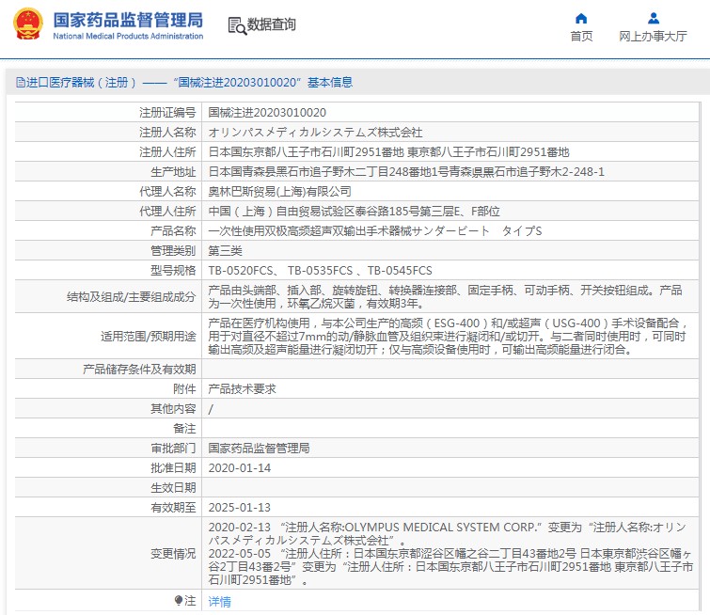Click 代理人住所 field label
This screenshot has height=615, width=710.
(167, 212)
